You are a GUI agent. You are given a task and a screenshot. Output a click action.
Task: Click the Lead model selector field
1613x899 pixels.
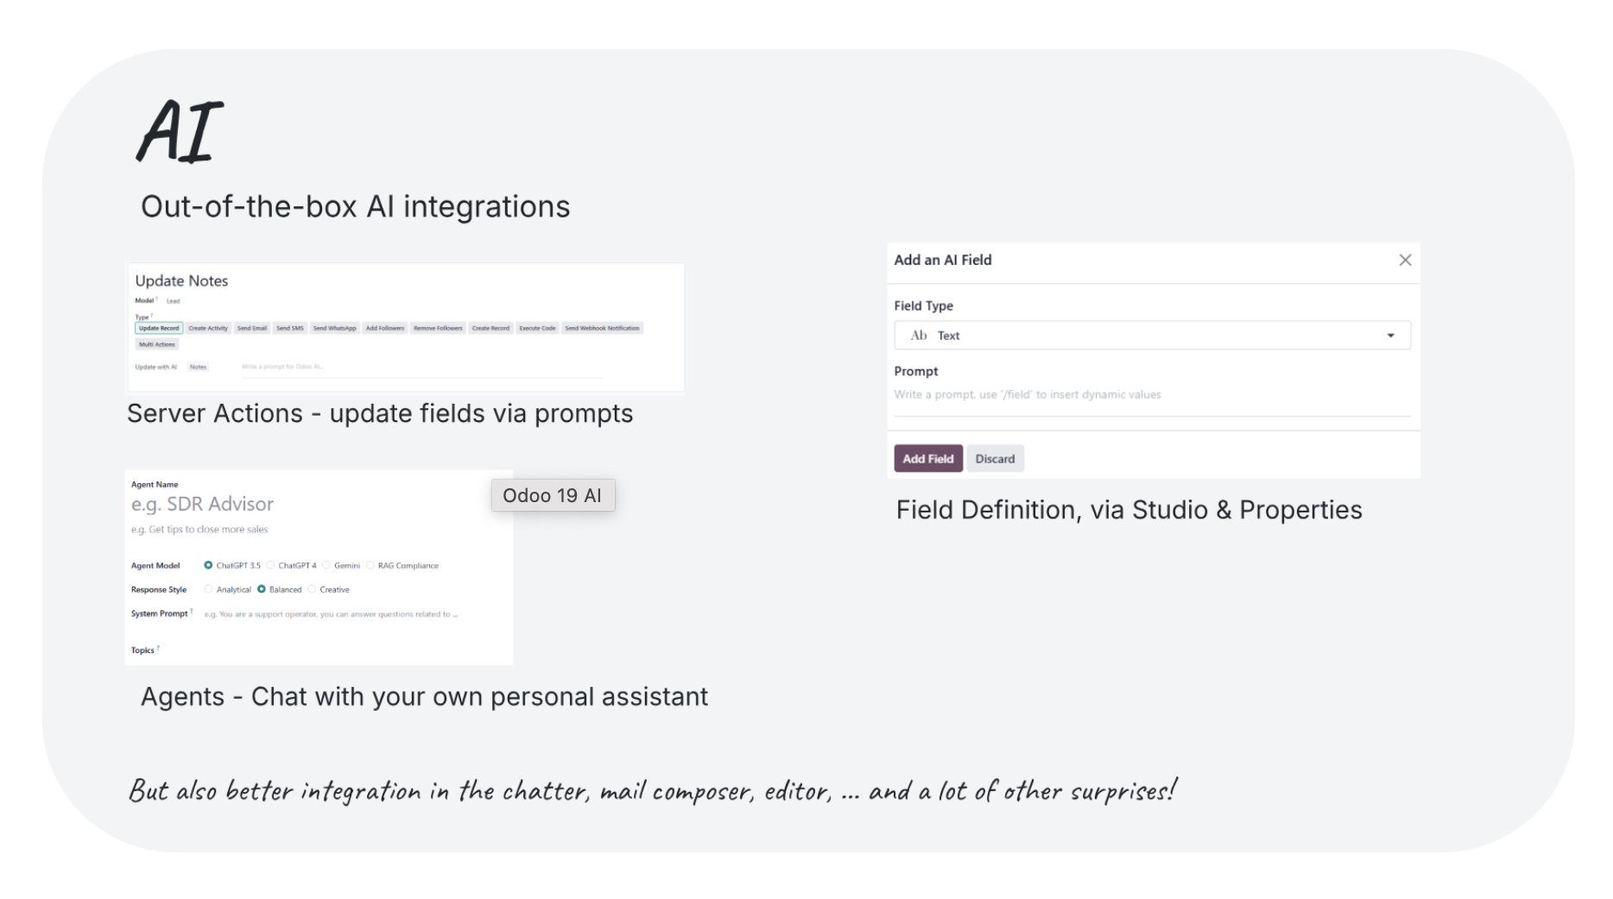tap(174, 301)
